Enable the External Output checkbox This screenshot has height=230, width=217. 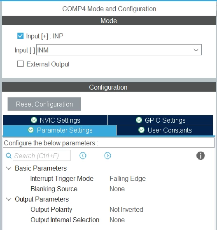(20, 64)
